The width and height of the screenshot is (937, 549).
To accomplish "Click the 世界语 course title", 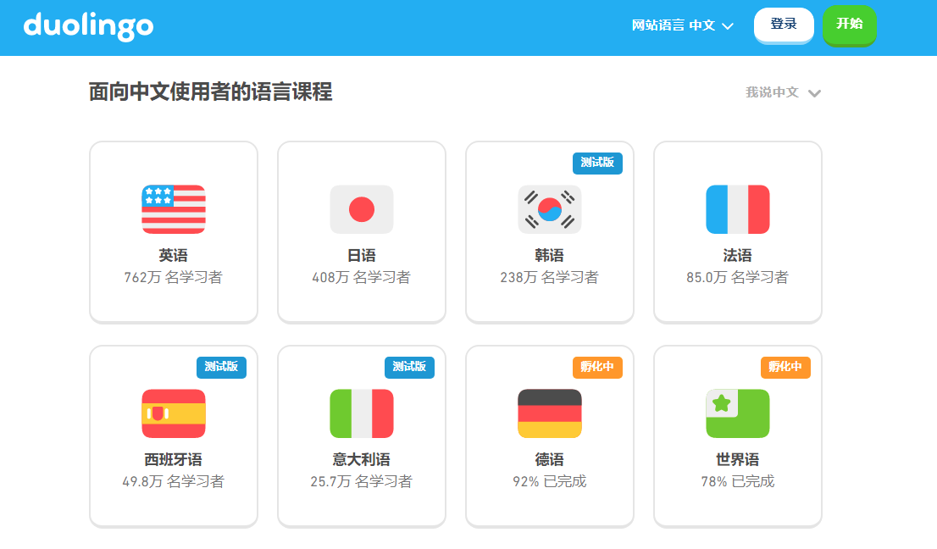I will coord(737,459).
